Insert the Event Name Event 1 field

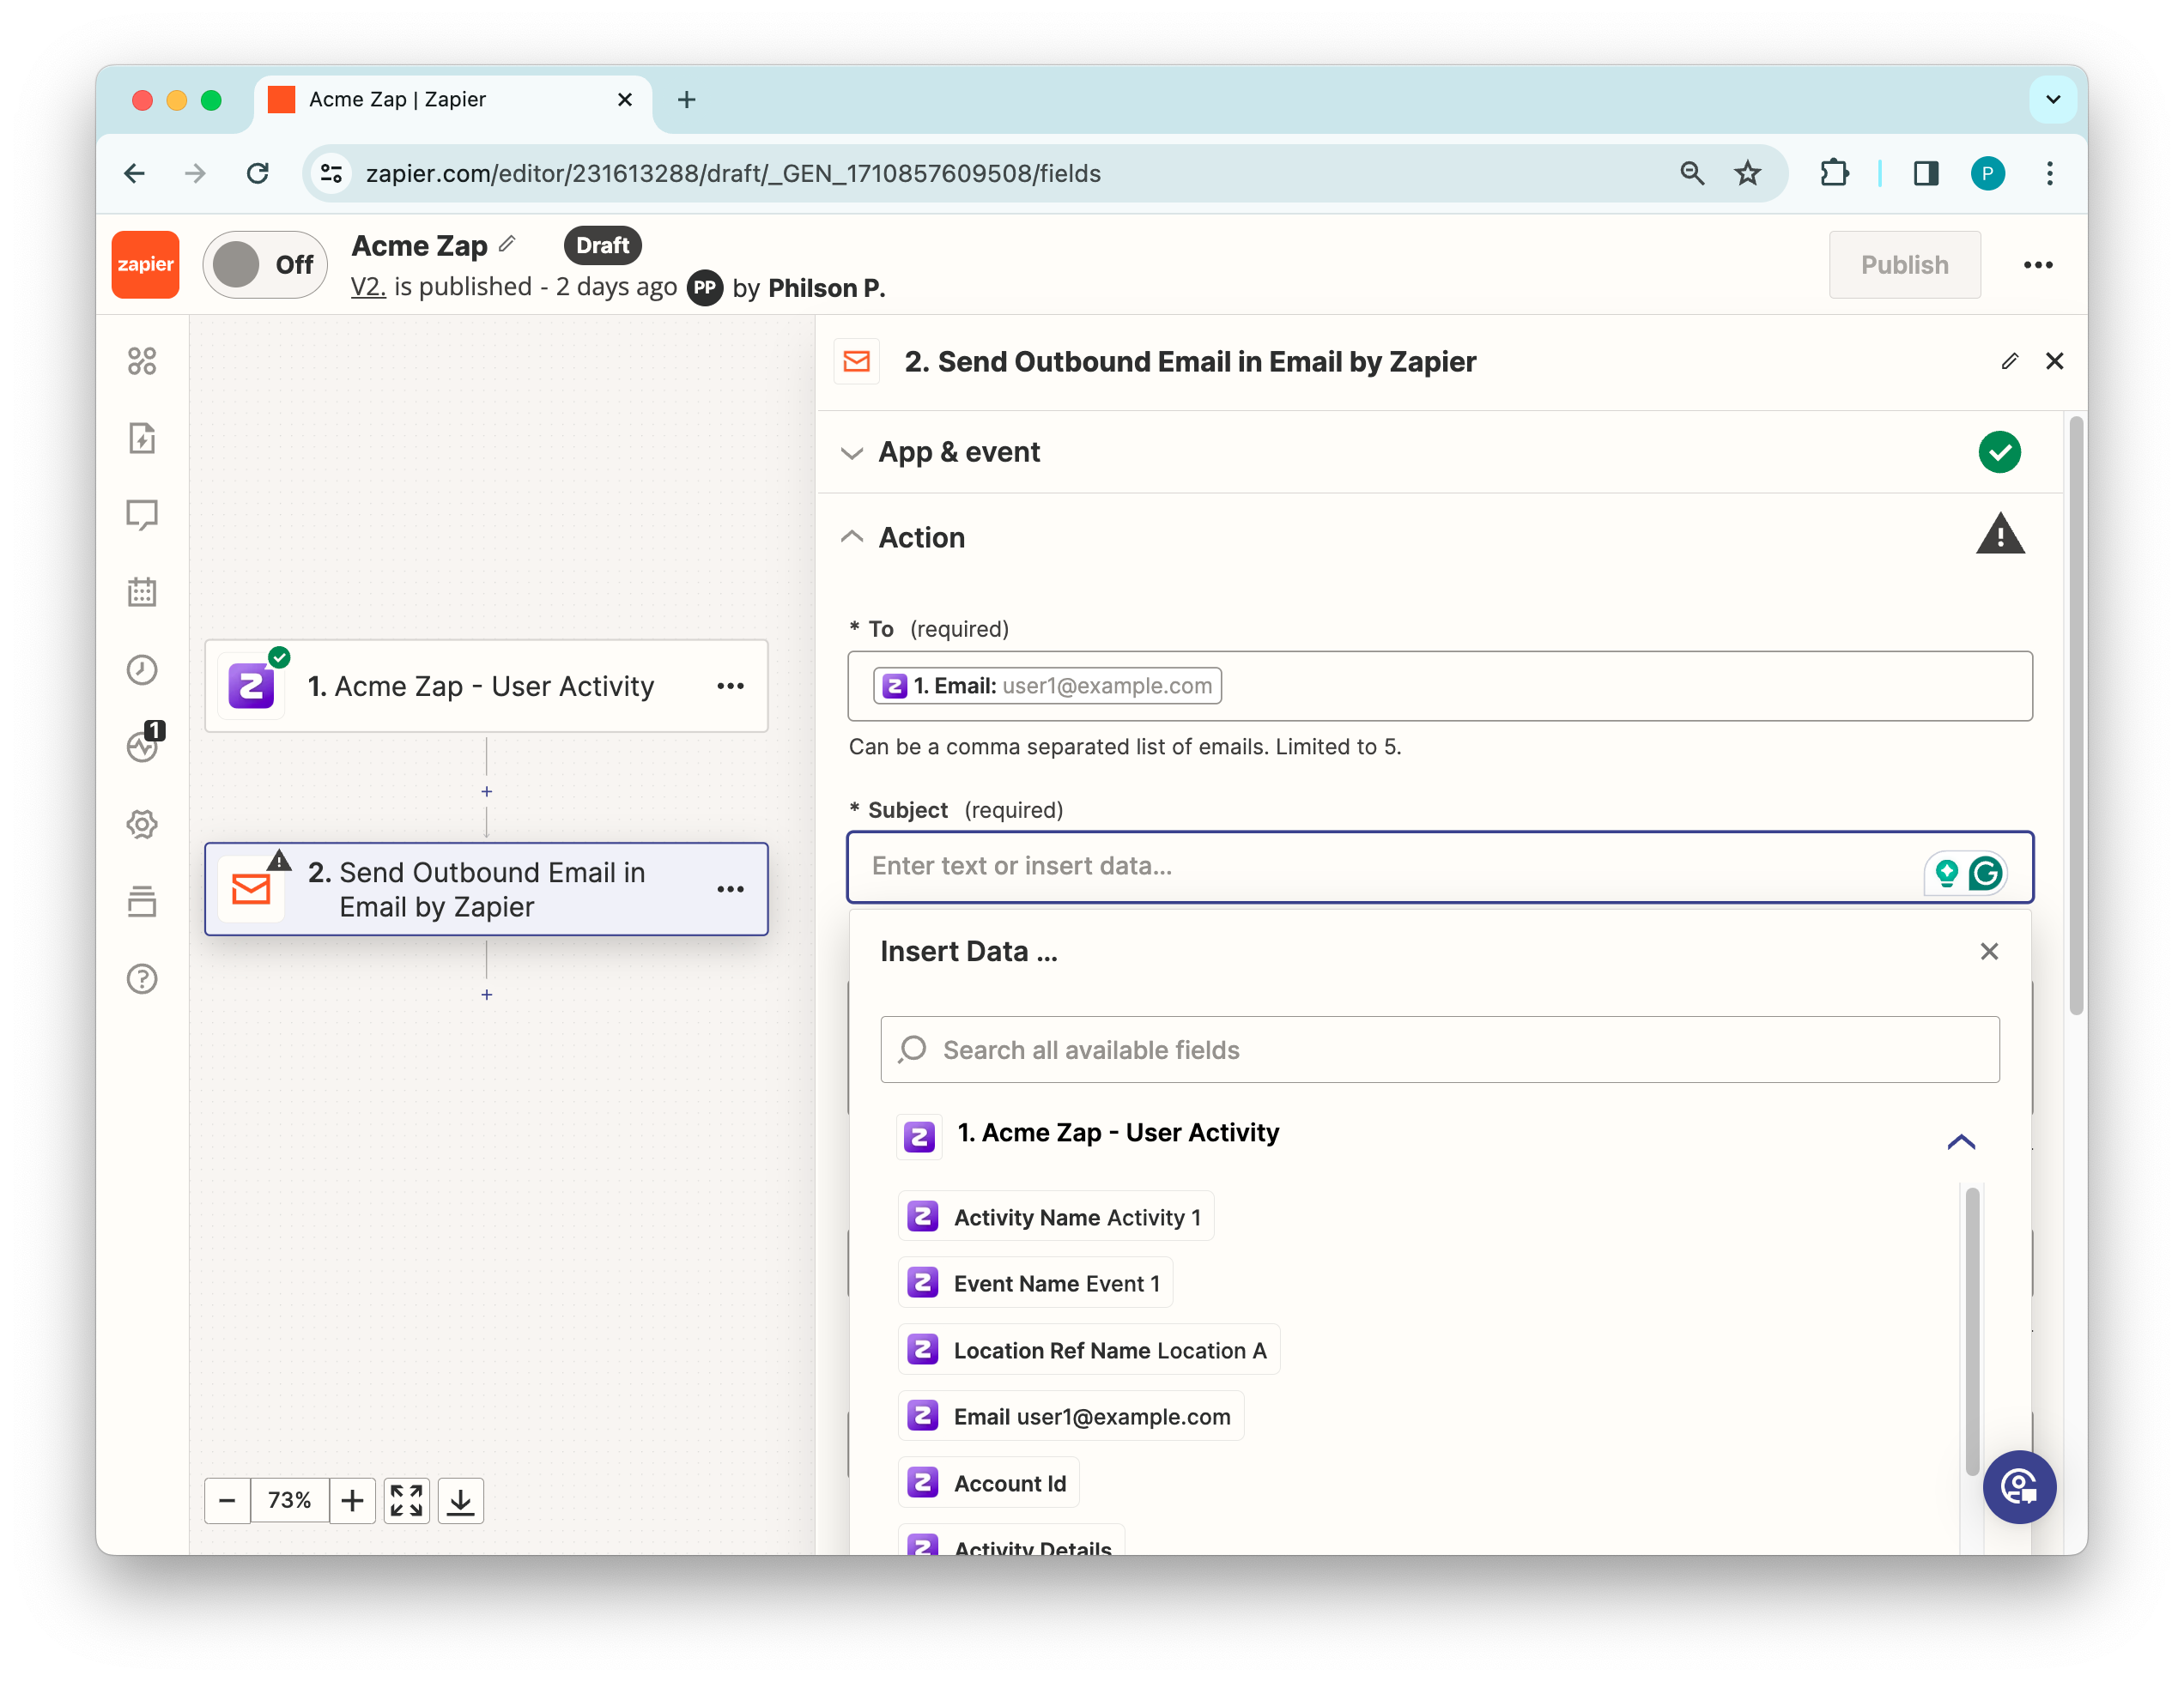(x=1035, y=1283)
